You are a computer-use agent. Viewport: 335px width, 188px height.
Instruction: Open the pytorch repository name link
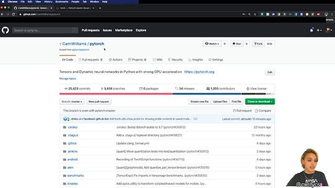point(97,44)
